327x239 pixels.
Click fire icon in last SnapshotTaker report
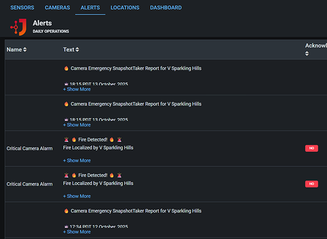(x=66, y=211)
